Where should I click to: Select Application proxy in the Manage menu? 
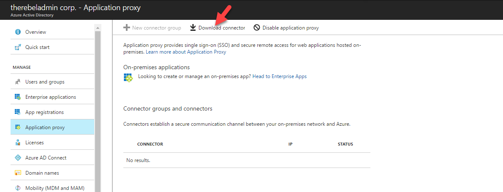[x=52, y=127]
